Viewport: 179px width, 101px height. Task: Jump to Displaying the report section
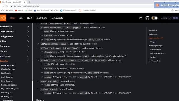156,45
